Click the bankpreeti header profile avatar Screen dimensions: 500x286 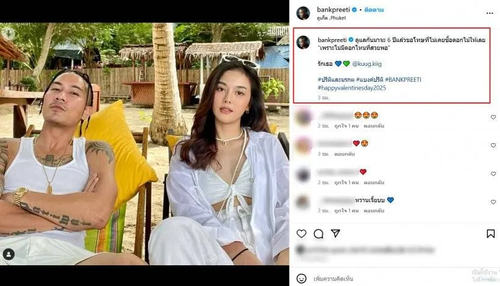[303, 13]
